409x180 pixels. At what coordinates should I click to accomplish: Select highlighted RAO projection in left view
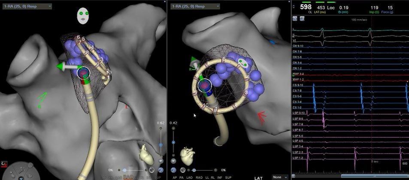pos(128,177)
